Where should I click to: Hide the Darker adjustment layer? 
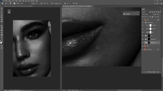[x=143, y=29]
